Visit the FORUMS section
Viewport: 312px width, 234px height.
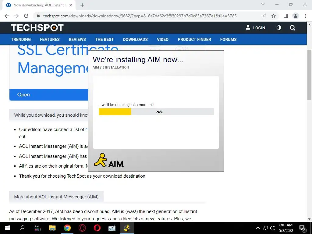click(x=228, y=39)
